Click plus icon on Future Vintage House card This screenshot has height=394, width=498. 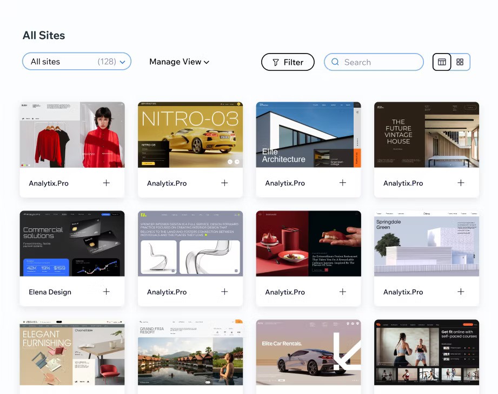pyautogui.click(x=461, y=183)
